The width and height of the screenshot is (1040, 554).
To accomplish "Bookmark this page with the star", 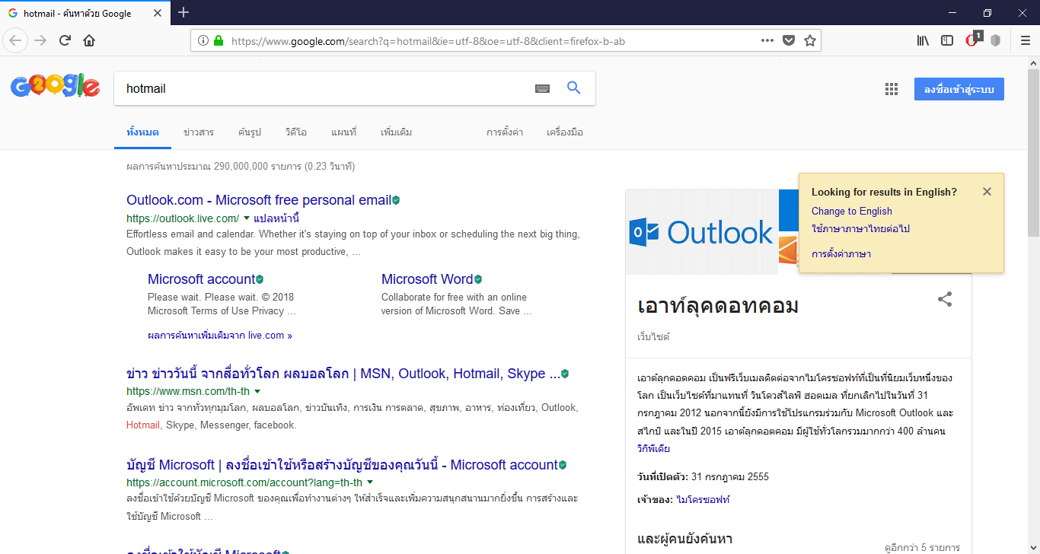I will pyautogui.click(x=809, y=40).
